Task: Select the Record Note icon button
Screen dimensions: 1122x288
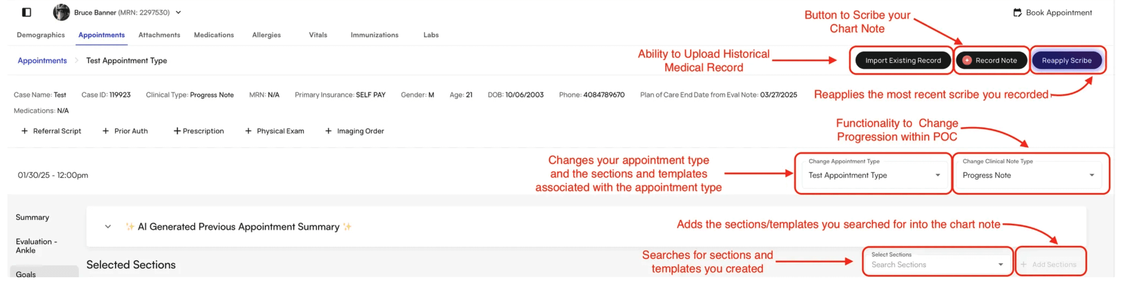Action: pyautogui.click(x=968, y=60)
